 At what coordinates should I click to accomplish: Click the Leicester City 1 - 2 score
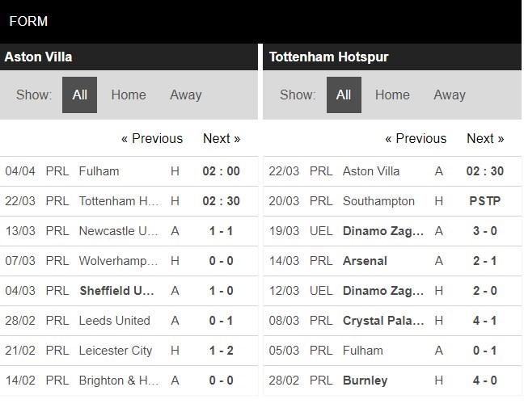pyautogui.click(x=221, y=351)
